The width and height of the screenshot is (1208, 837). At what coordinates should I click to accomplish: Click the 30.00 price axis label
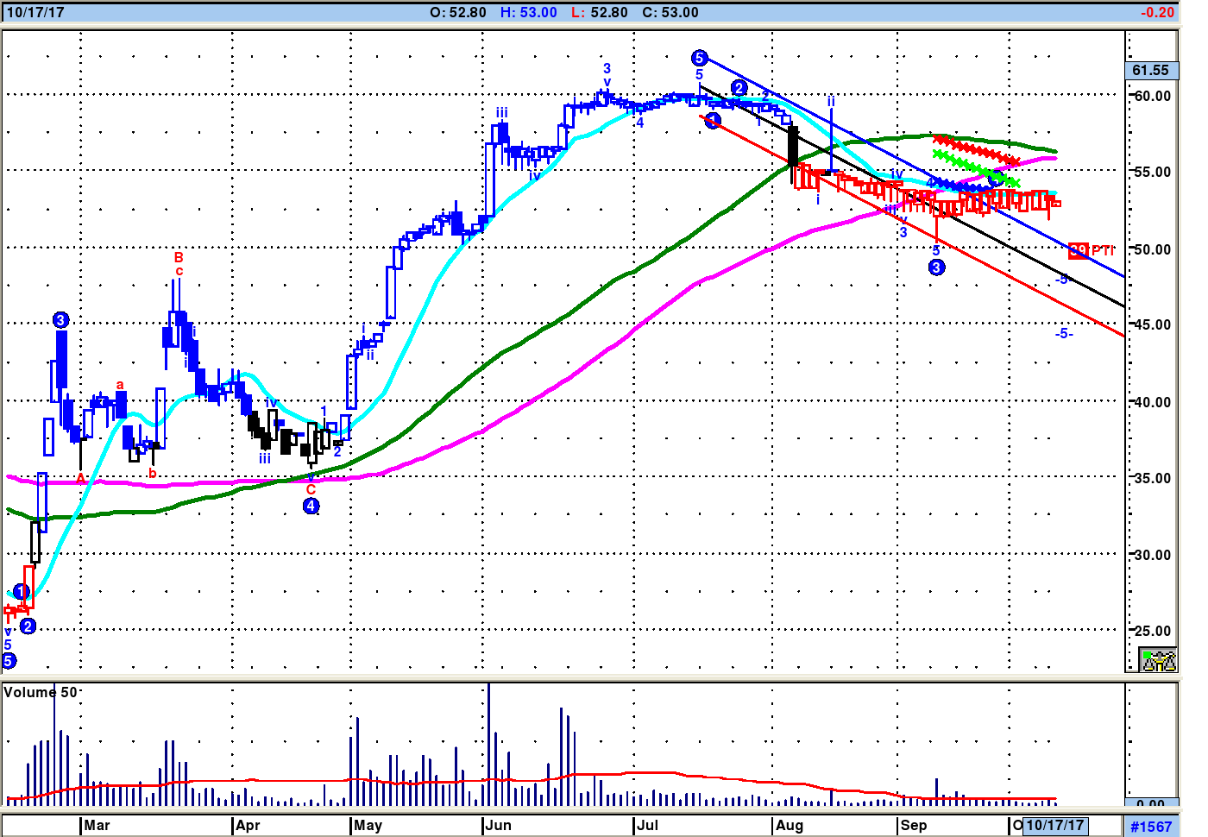tap(1153, 555)
